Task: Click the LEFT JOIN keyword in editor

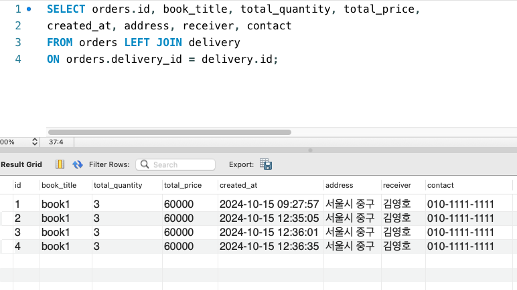Action: (x=153, y=43)
